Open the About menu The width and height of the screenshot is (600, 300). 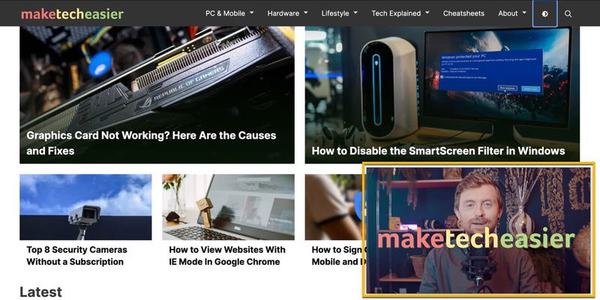tap(512, 13)
